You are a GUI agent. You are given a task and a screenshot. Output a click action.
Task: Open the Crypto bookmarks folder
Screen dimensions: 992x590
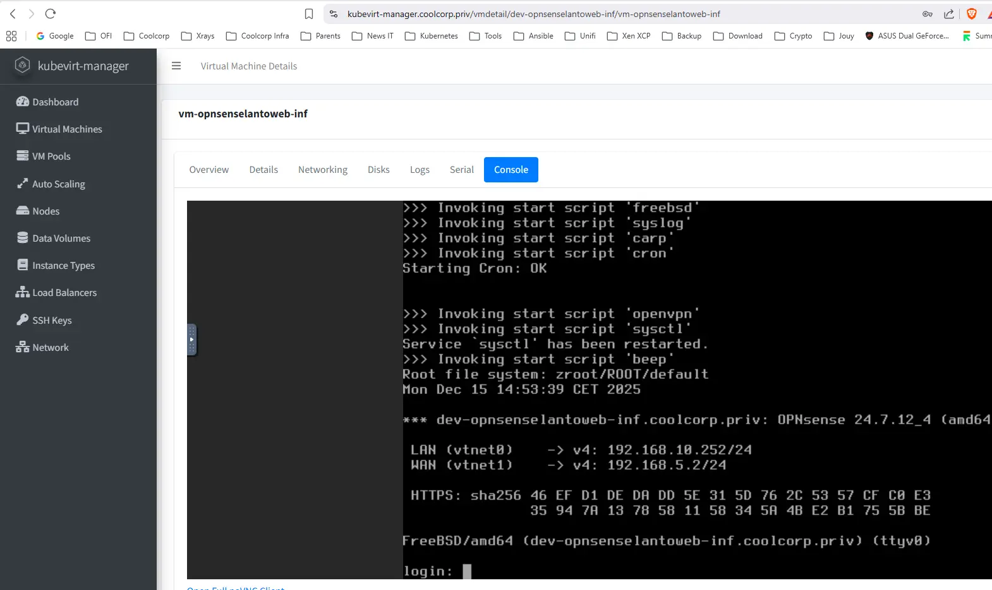click(793, 36)
